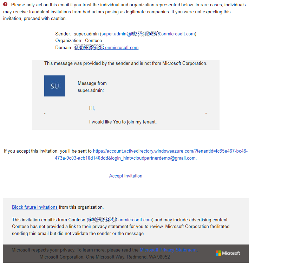Click the Accept invitation link

(126, 176)
